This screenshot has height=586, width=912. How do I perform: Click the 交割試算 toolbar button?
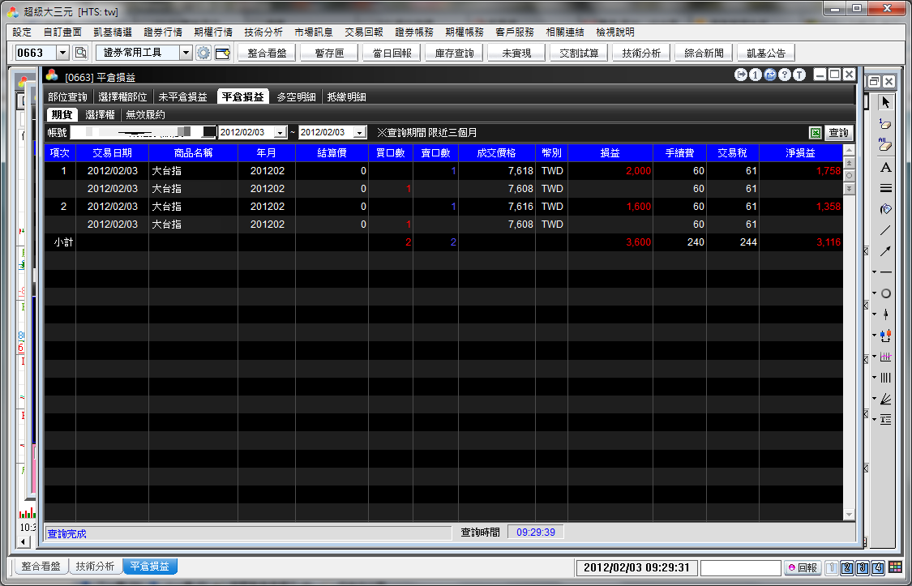point(579,53)
